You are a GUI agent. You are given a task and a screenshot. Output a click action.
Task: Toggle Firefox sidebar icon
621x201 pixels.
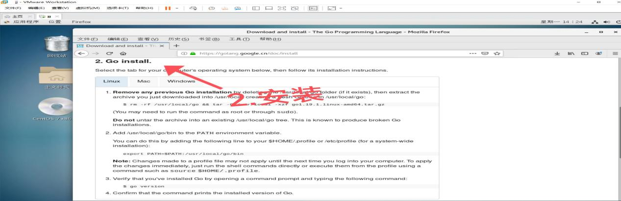(585, 53)
